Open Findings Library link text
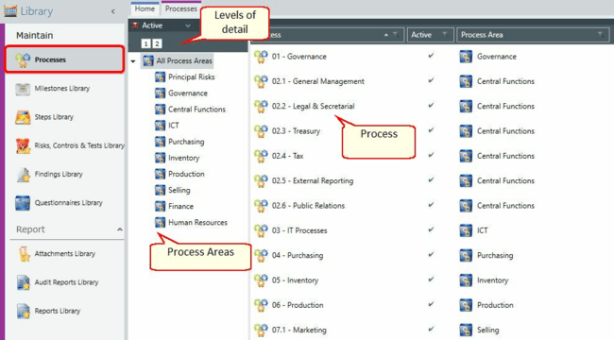Viewport: 614px width, 340px height. 59,174
